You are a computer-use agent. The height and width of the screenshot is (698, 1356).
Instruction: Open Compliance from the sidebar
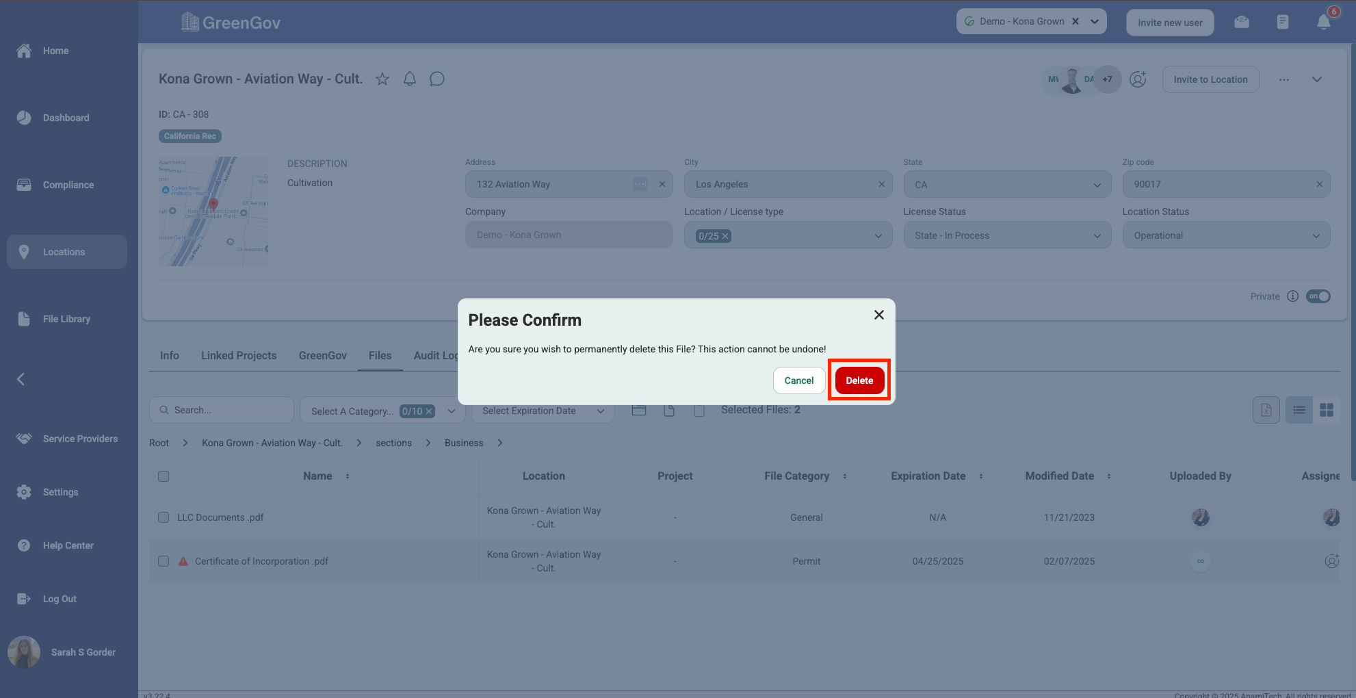[x=67, y=185]
